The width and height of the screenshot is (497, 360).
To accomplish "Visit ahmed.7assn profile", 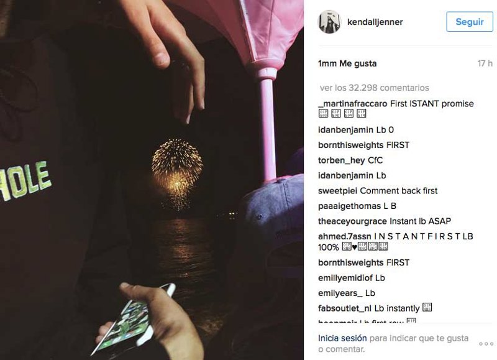I will pos(345,236).
